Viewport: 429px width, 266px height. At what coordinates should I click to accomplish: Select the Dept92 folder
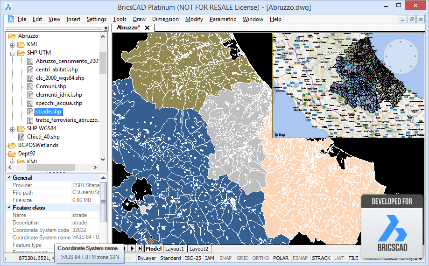pyautogui.click(x=27, y=154)
